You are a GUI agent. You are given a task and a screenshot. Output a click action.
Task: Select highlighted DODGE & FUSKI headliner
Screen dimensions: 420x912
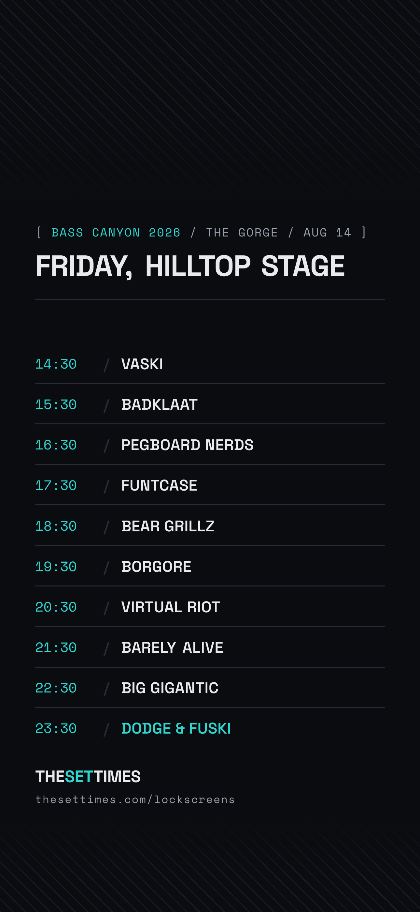(176, 728)
